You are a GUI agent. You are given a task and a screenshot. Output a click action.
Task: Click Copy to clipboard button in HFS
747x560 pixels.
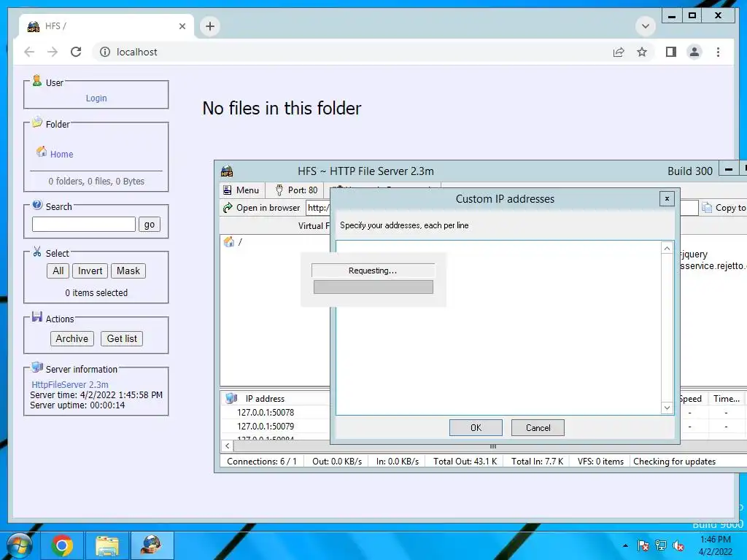pyautogui.click(x=724, y=208)
